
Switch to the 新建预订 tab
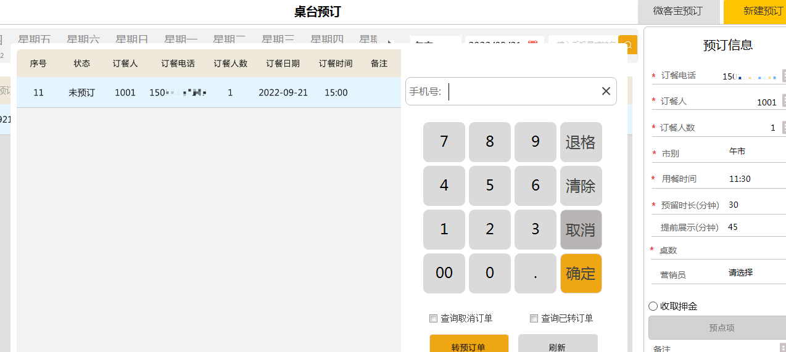click(x=758, y=12)
